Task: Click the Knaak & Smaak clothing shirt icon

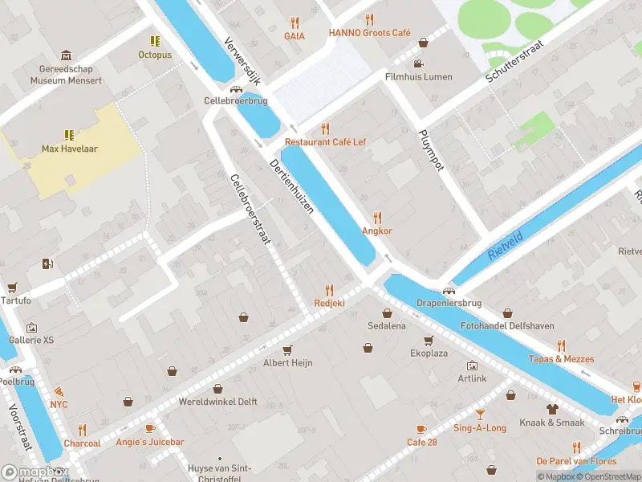Action: point(552,409)
